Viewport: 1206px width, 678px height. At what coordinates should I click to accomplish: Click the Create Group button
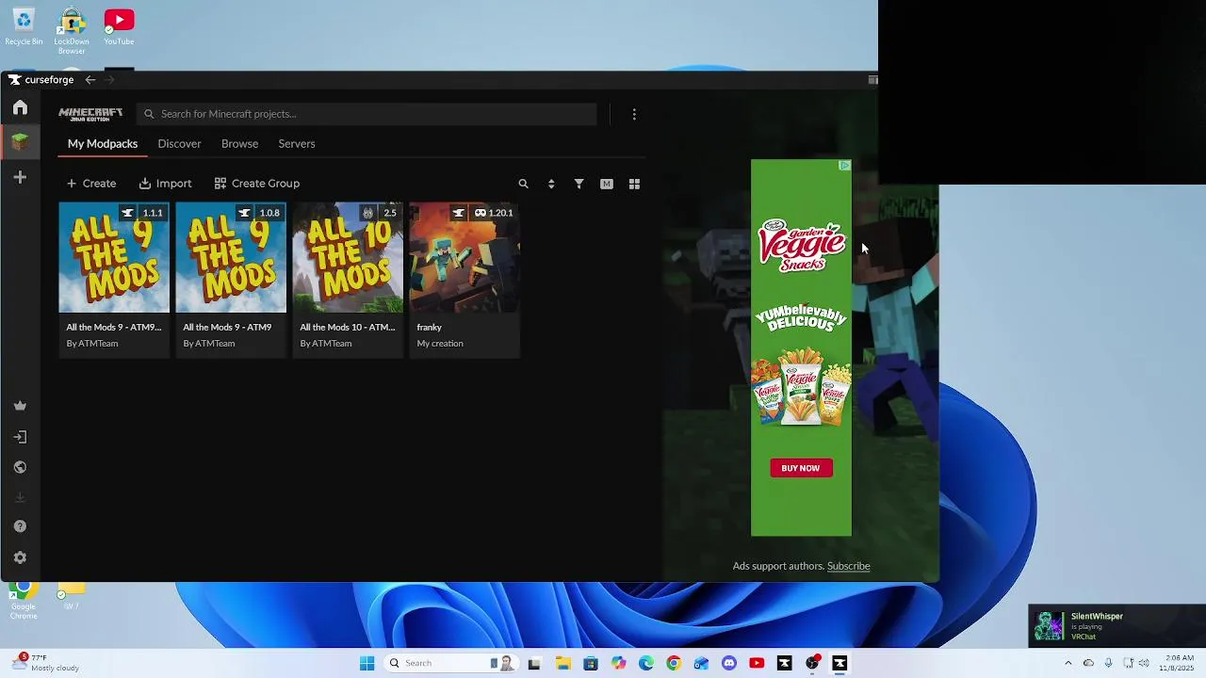(x=257, y=184)
